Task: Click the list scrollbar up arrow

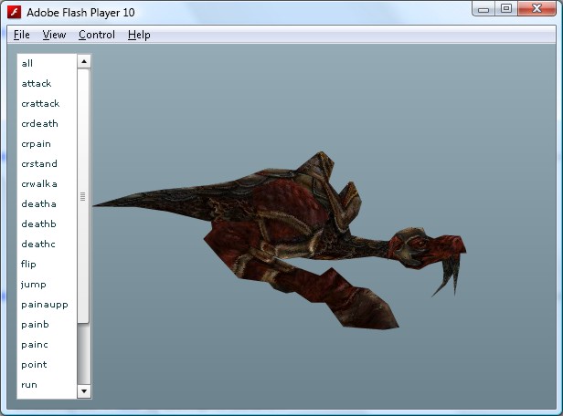Action: 84,62
